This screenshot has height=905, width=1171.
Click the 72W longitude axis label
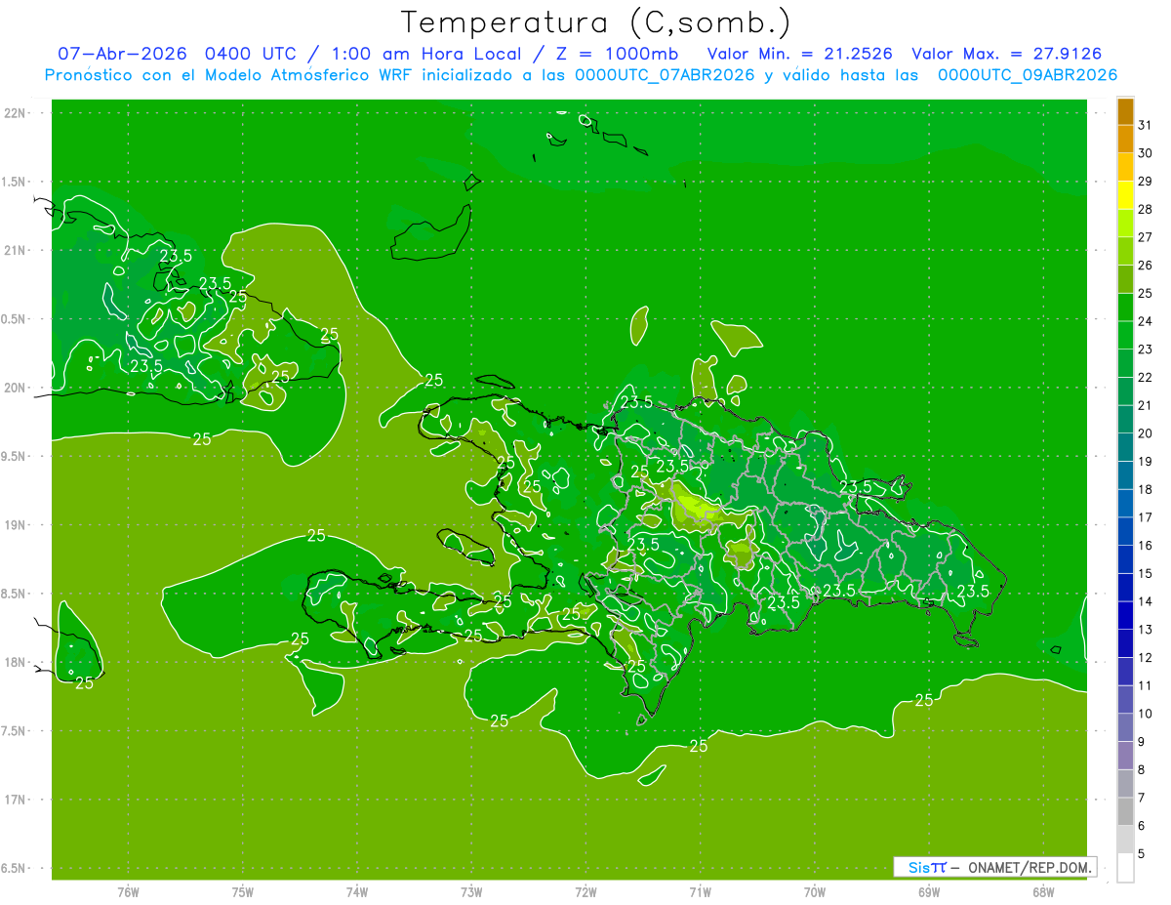coord(585,892)
